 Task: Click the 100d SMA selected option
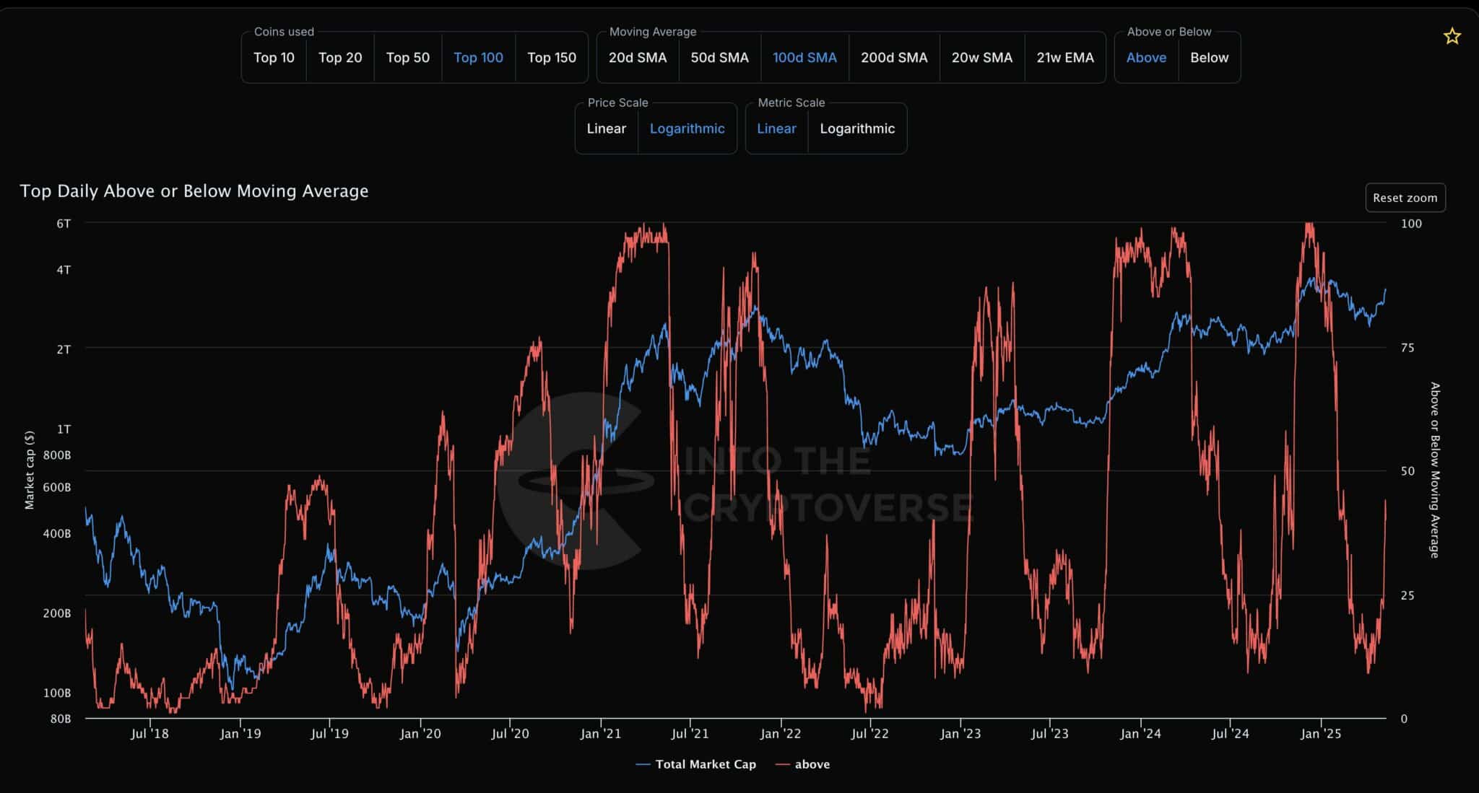[804, 58]
